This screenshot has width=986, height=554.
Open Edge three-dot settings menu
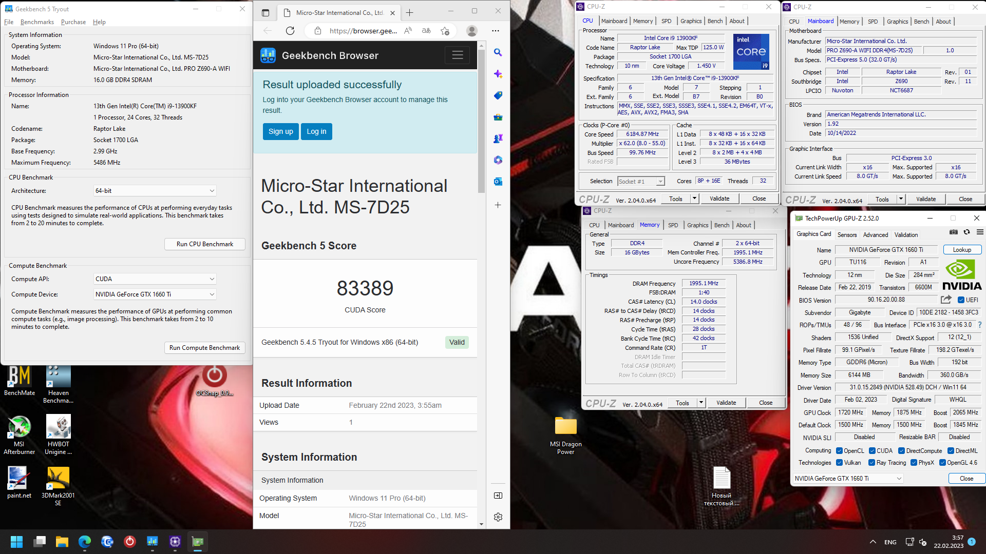click(x=495, y=31)
